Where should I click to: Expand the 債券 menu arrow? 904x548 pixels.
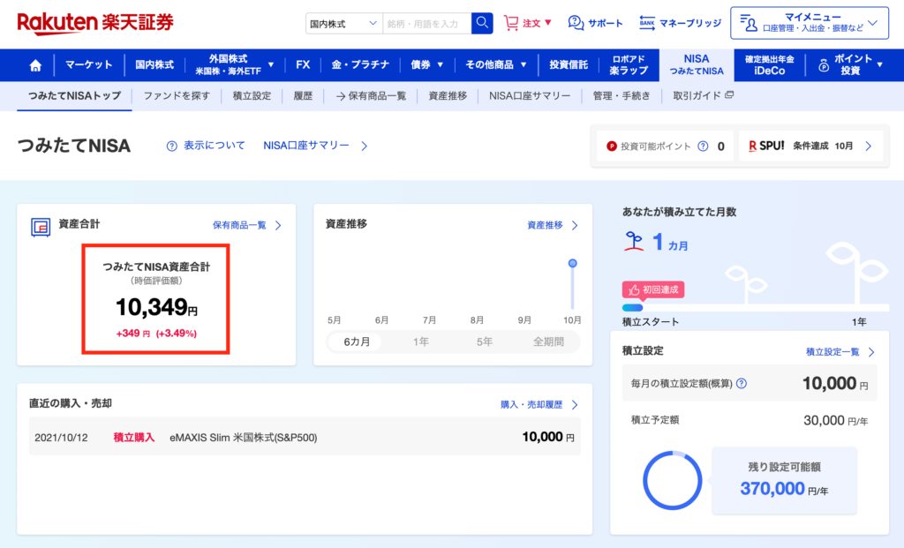(440, 65)
